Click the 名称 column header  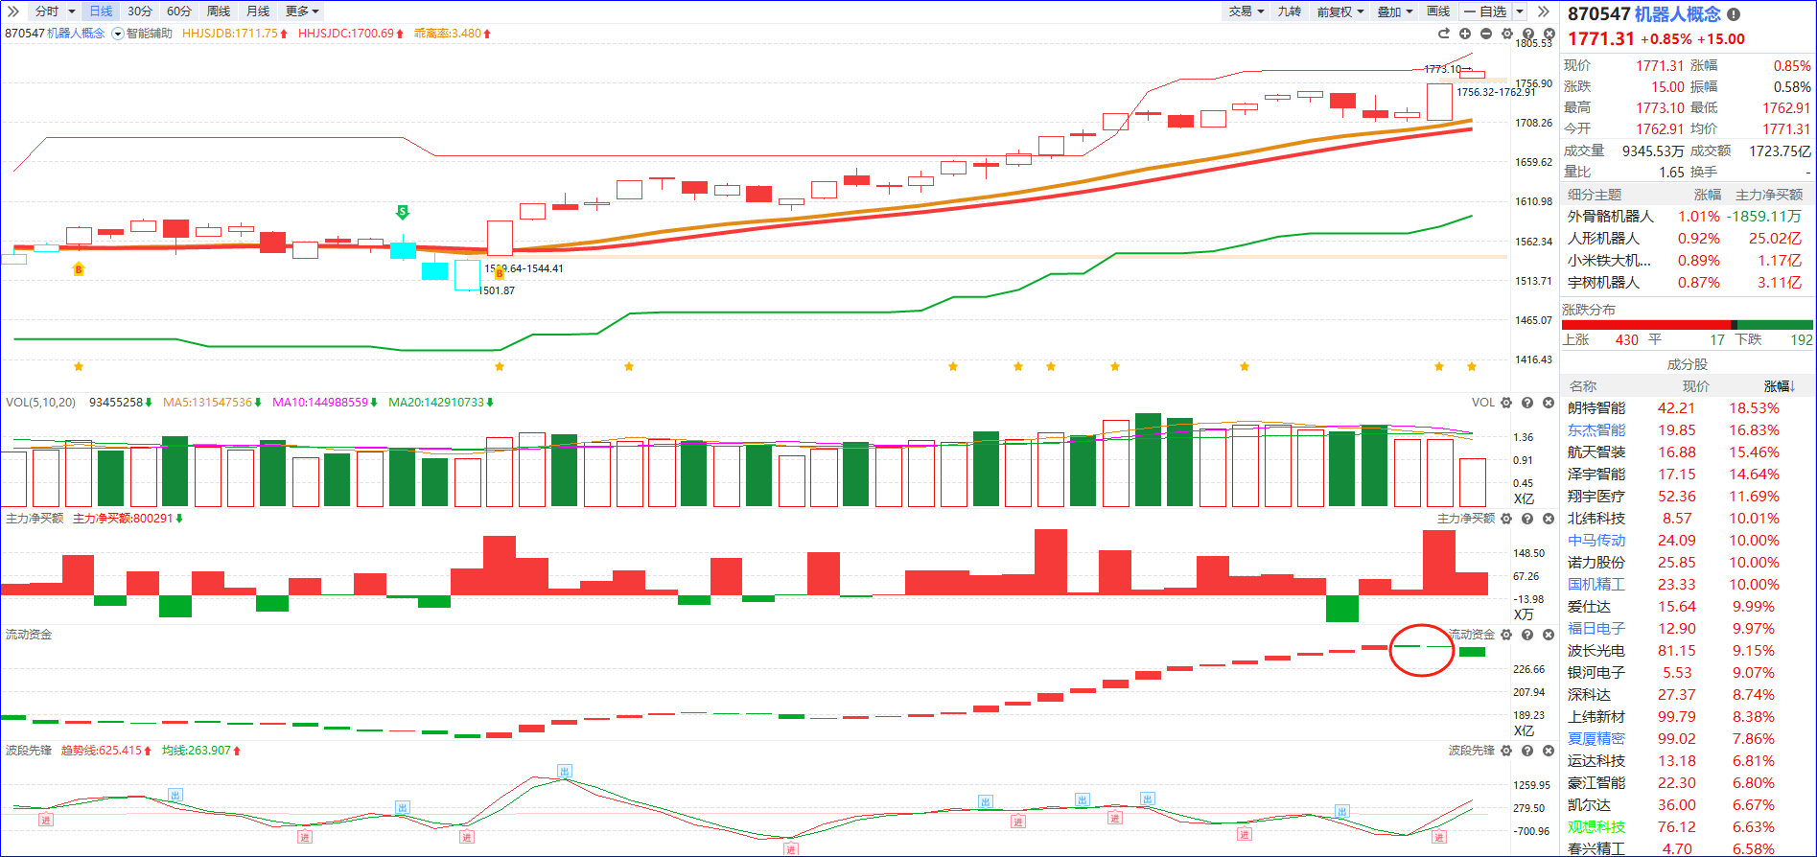click(1583, 386)
